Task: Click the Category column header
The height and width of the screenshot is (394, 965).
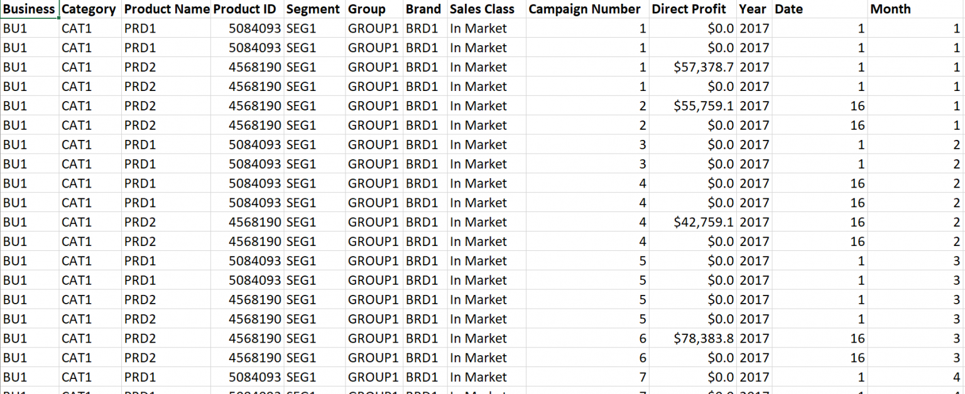Action: [x=89, y=9]
